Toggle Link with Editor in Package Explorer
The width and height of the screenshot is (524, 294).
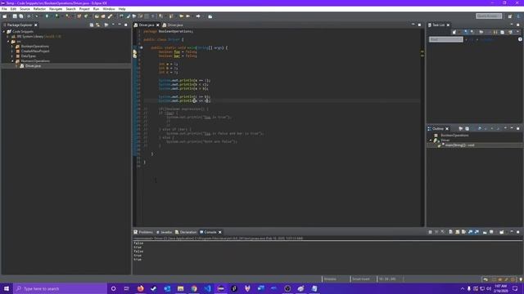coord(98,25)
